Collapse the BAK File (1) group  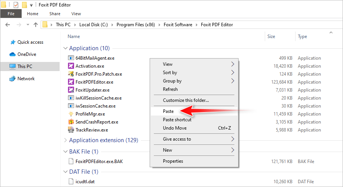(65, 152)
